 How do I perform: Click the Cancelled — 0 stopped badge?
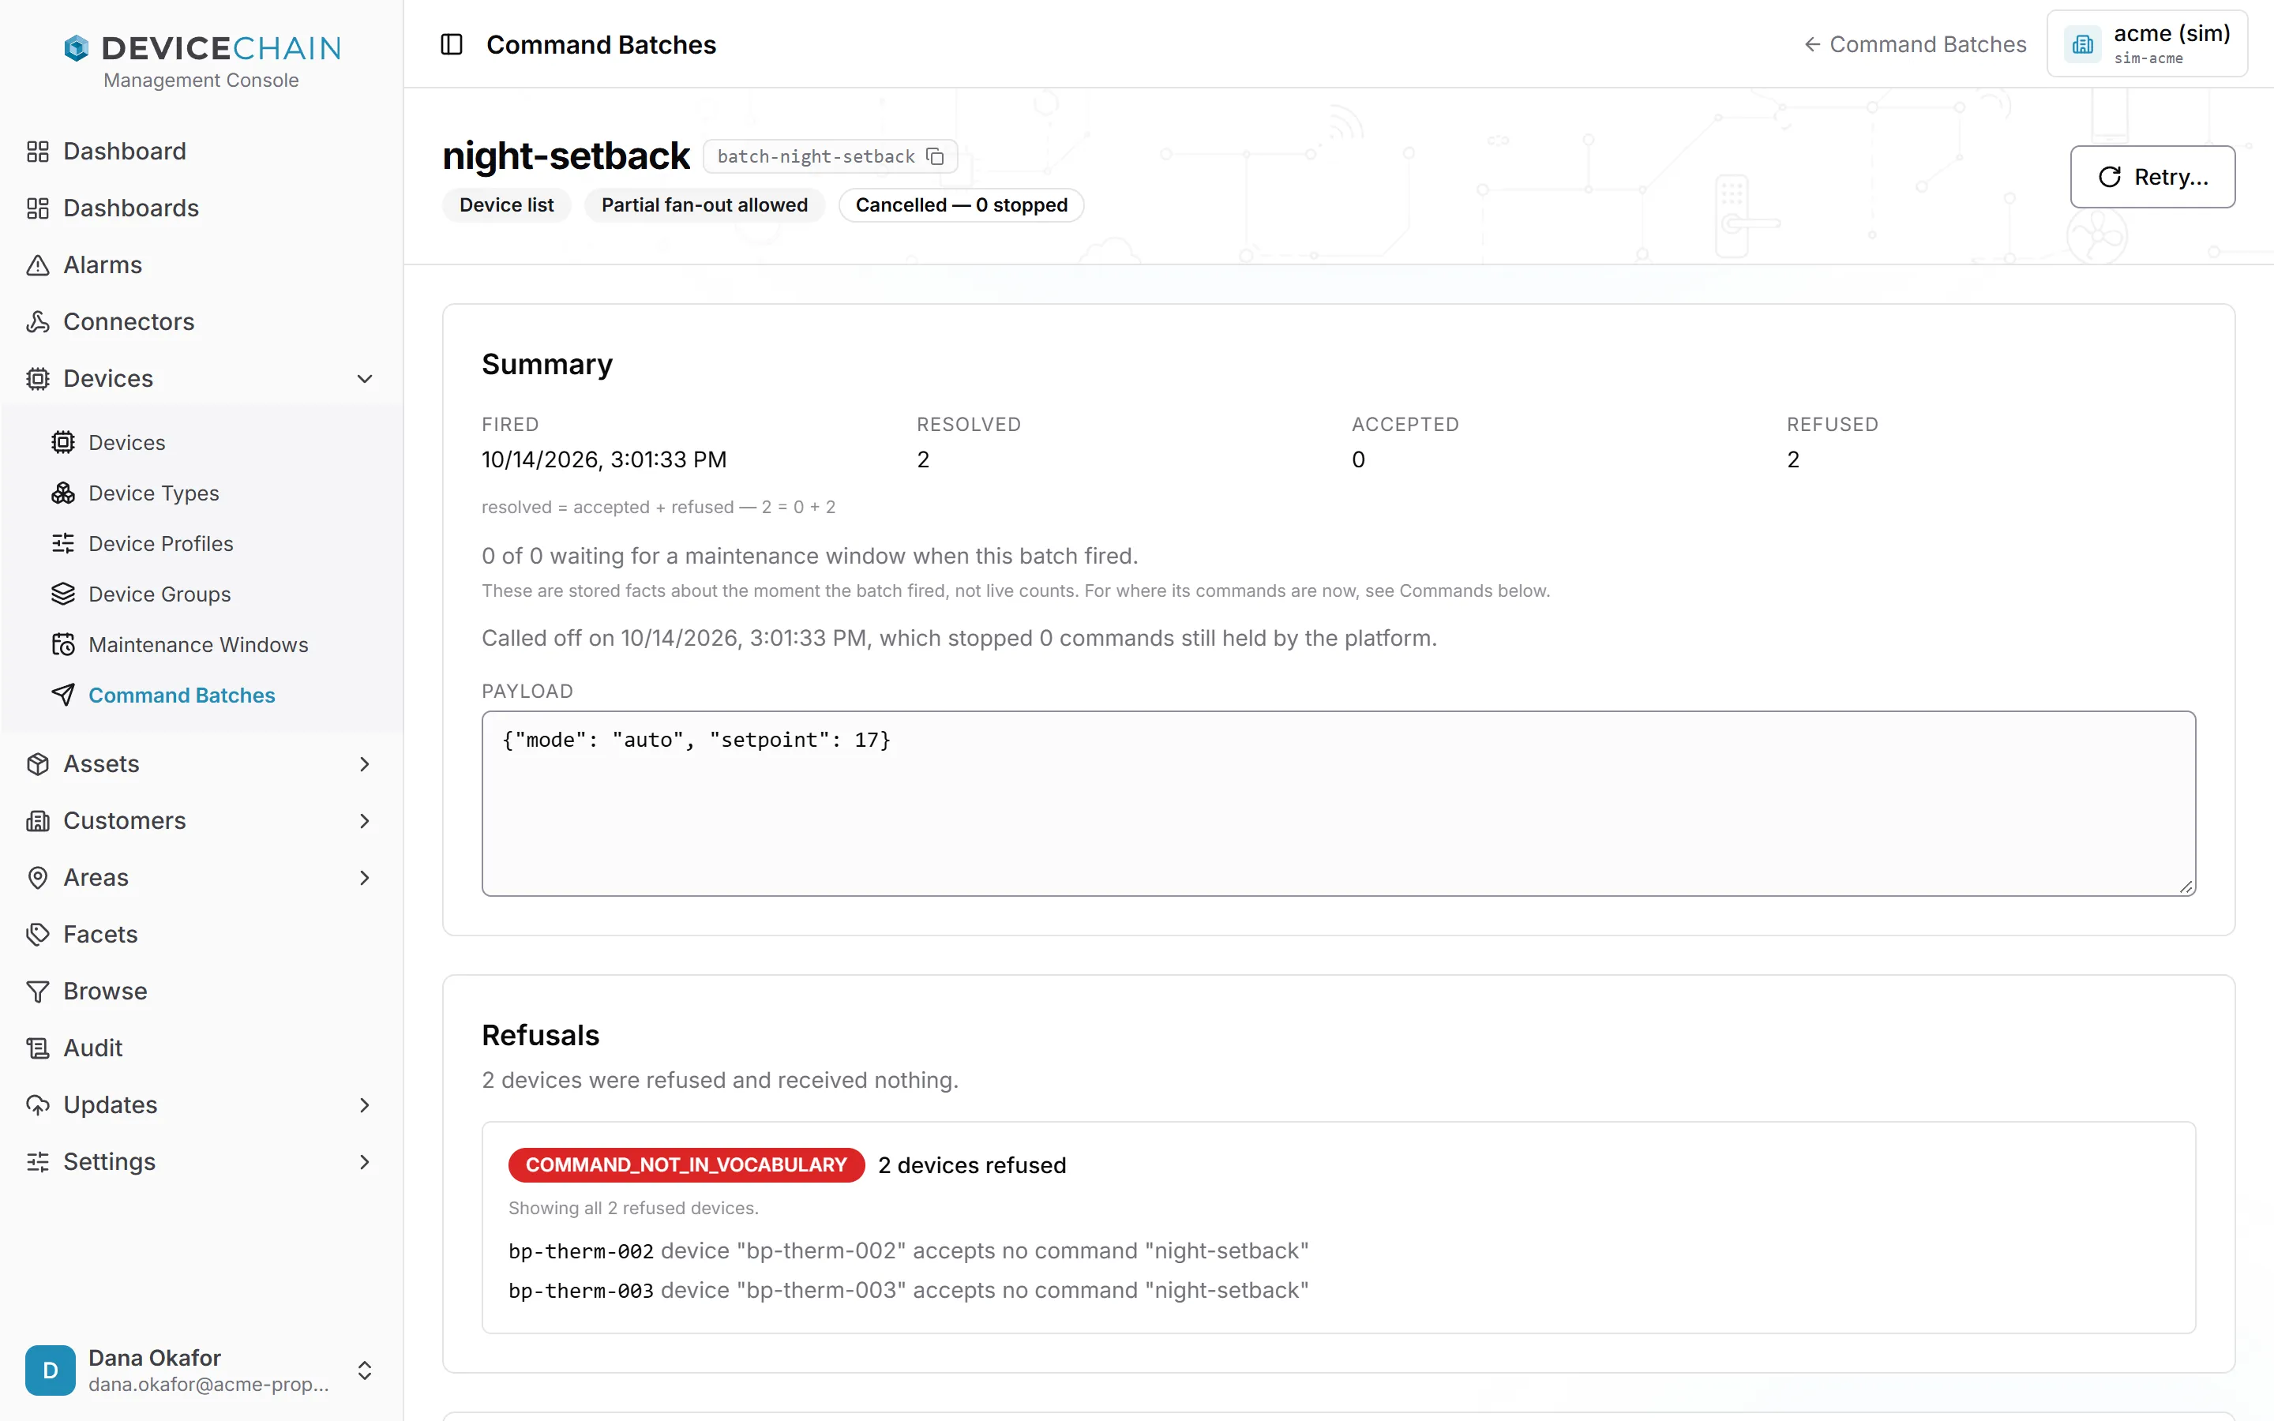pyautogui.click(x=960, y=205)
